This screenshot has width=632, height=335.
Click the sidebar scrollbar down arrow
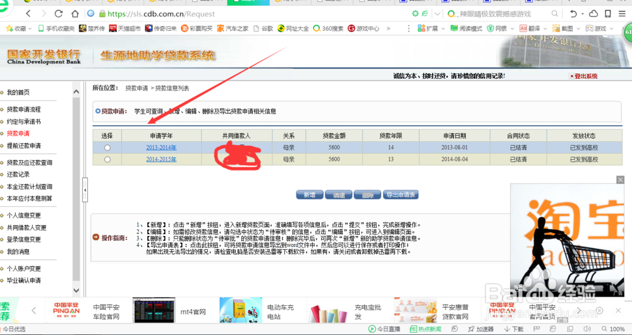pos(76,290)
